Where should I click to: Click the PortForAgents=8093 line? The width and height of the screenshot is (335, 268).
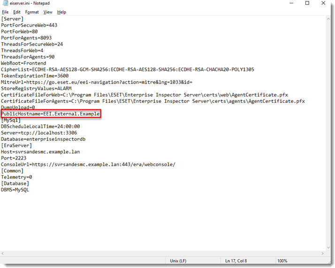(x=26, y=38)
